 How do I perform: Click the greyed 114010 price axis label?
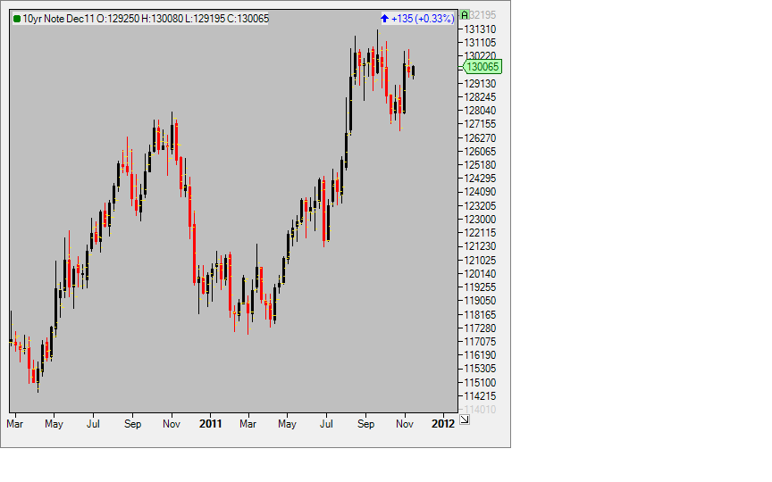pos(480,409)
